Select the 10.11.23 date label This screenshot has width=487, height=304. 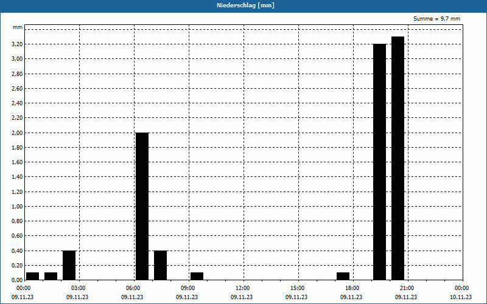point(461,297)
